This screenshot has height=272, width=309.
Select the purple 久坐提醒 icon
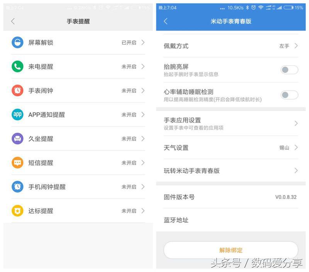pyautogui.click(x=17, y=139)
